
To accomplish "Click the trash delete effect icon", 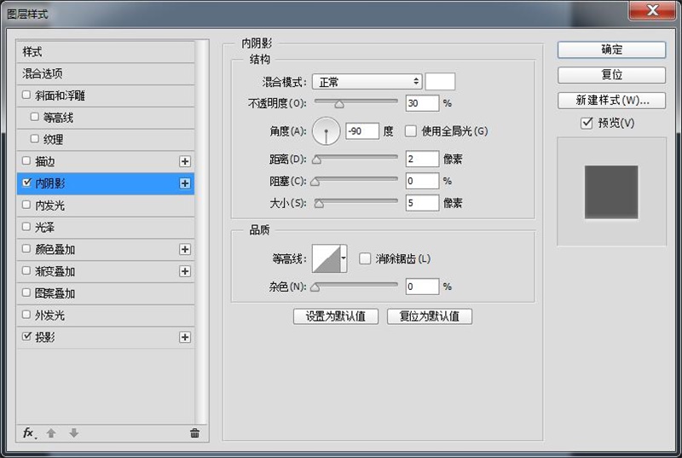I will click(x=195, y=432).
